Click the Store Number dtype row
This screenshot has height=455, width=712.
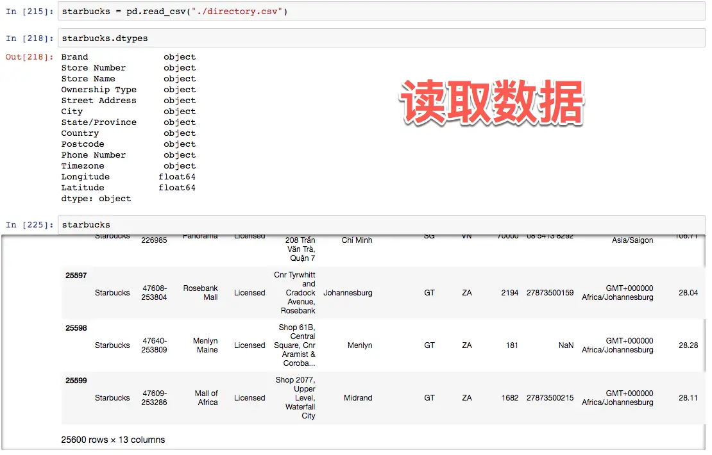128,67
